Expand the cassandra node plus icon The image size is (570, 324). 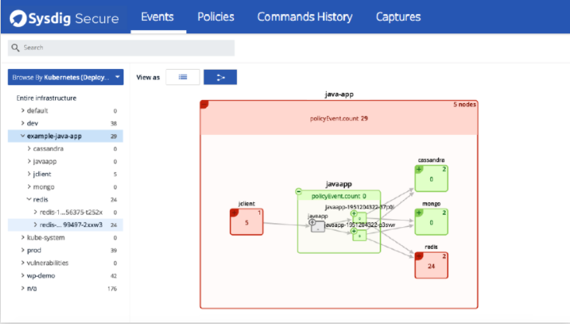click(419, 169)
